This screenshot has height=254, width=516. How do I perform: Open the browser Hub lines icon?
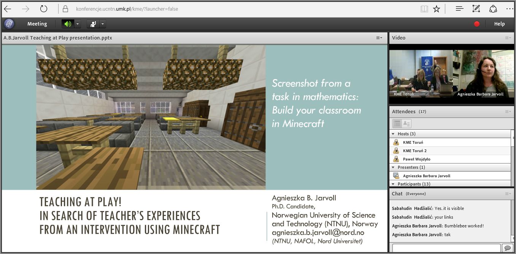[459, 9]
